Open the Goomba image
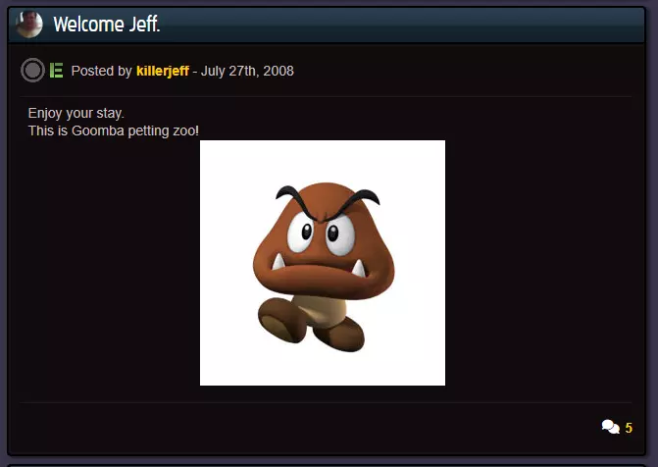 pyautogui.click(x=323, y=263)
